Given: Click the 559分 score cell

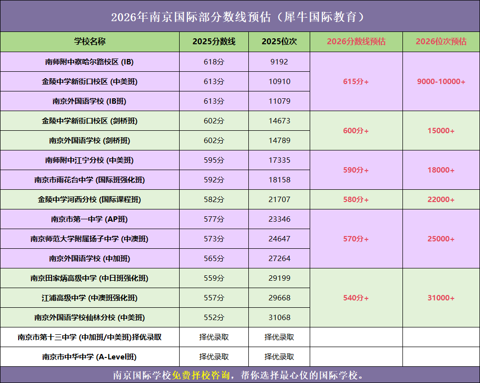Looking at the screenshot, I should tap(214, 278).
